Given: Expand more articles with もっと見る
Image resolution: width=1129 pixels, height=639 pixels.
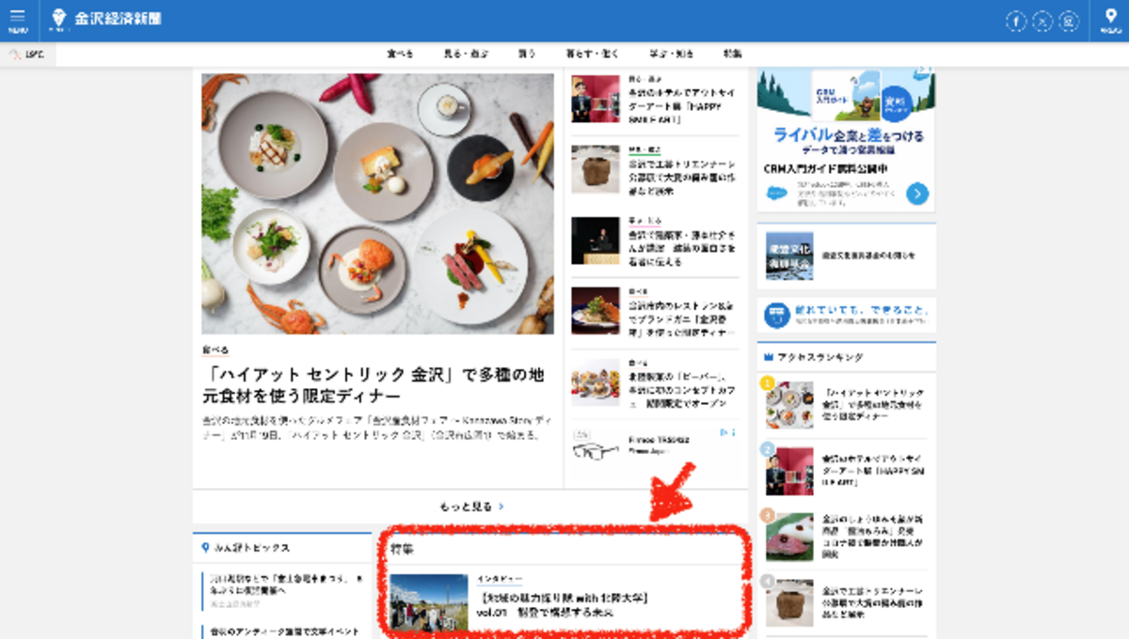Looking at the screenshot, I should [470, 507].
